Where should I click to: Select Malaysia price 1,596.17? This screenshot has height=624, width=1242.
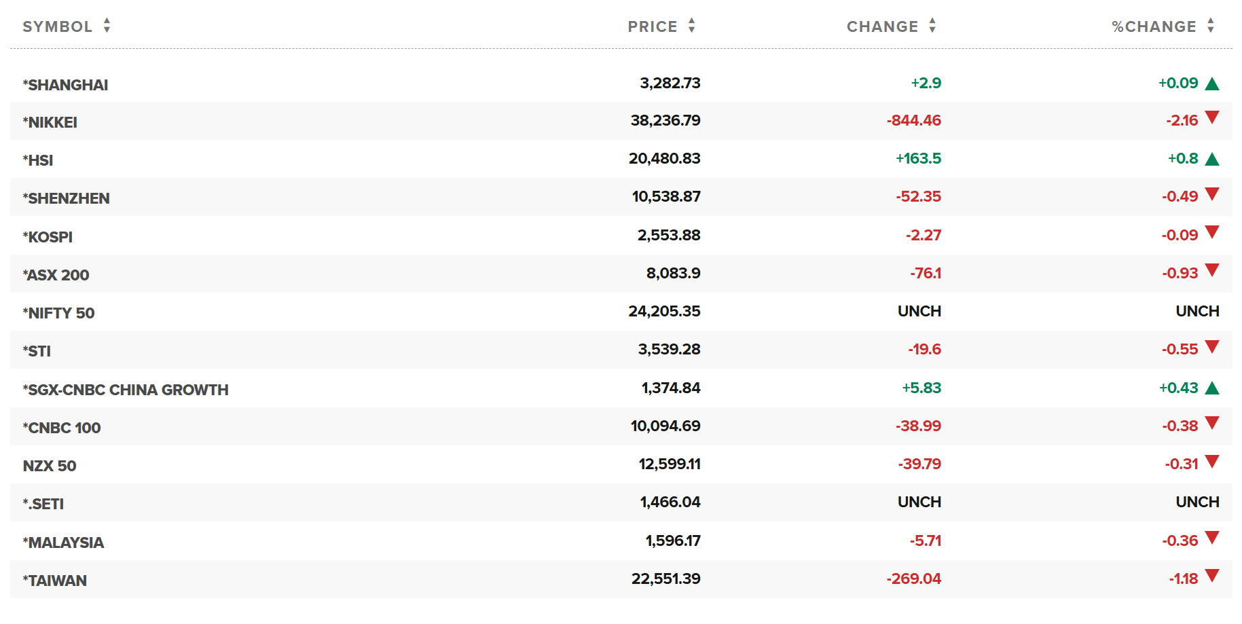coord(672,540)
